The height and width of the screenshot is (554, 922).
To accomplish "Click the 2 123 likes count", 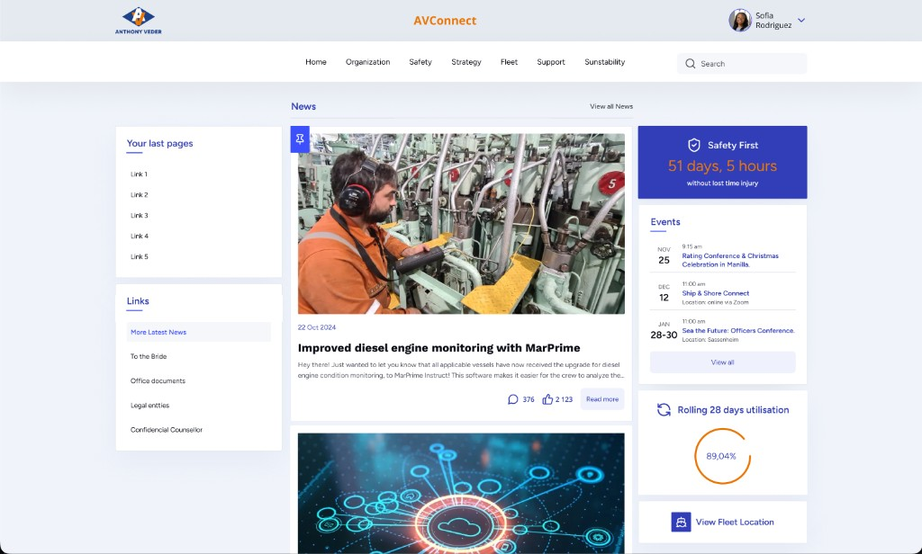I will 564,399.
